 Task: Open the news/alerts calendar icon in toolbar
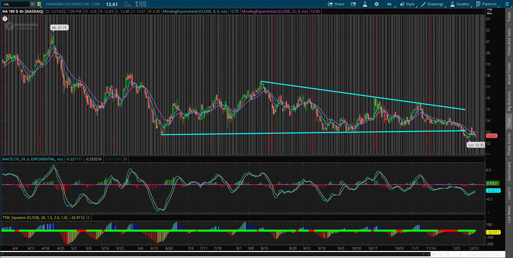click(353, 4)
